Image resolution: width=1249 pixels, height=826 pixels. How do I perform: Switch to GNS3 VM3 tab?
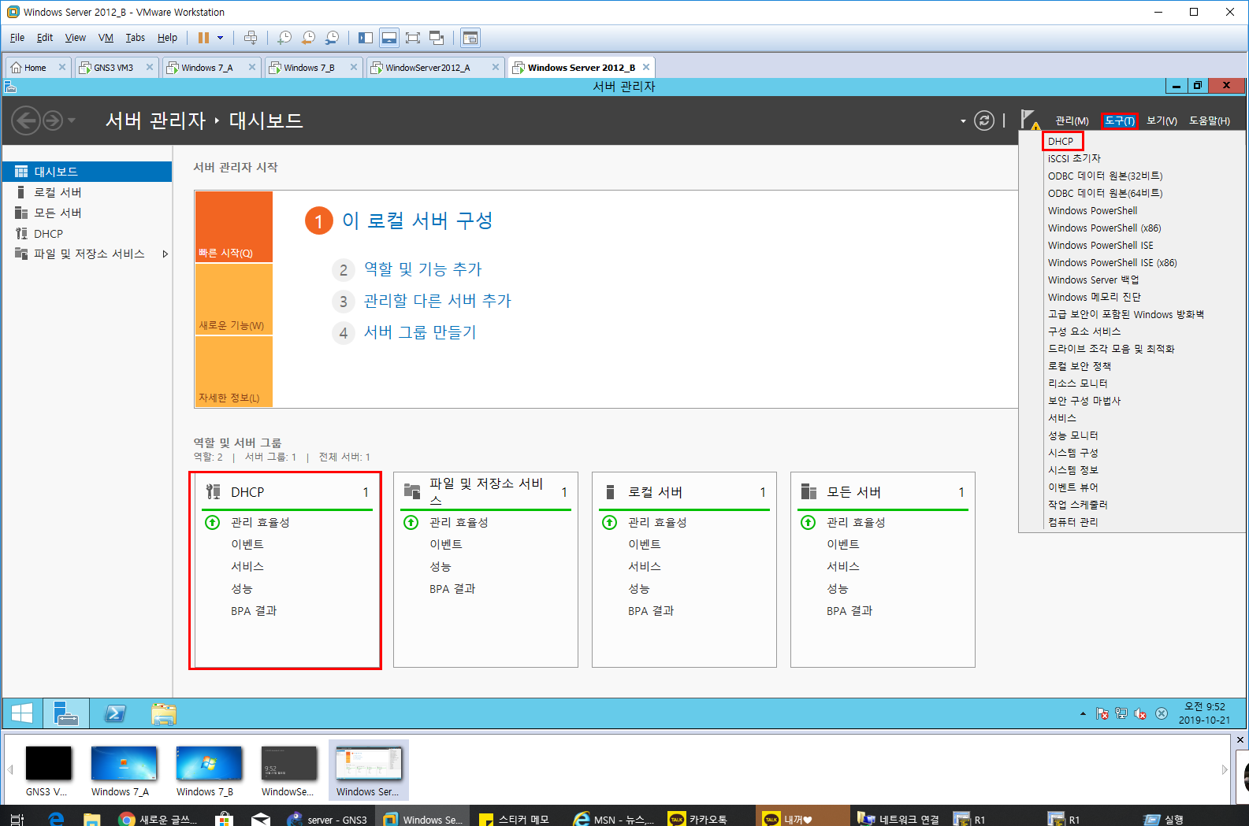tap(117, 68)
